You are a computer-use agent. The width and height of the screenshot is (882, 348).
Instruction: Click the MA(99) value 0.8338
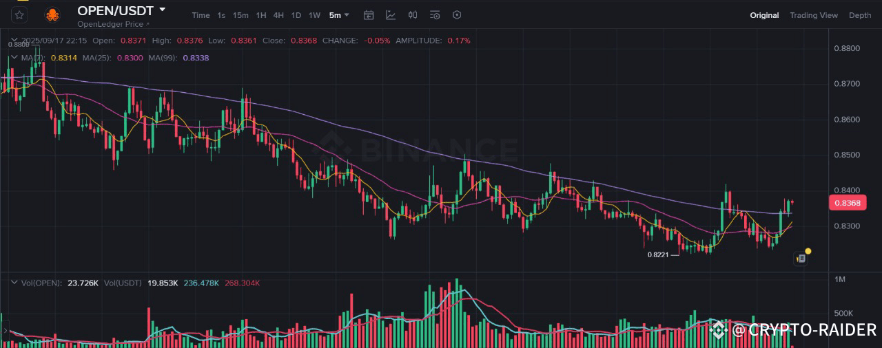coord(196,58)
